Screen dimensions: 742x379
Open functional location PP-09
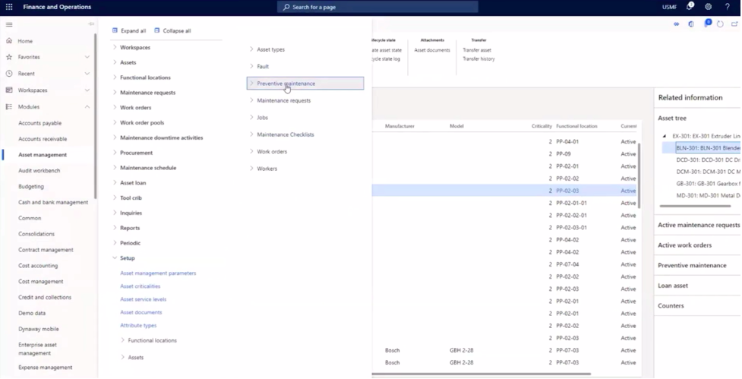[x=563, y=153]
